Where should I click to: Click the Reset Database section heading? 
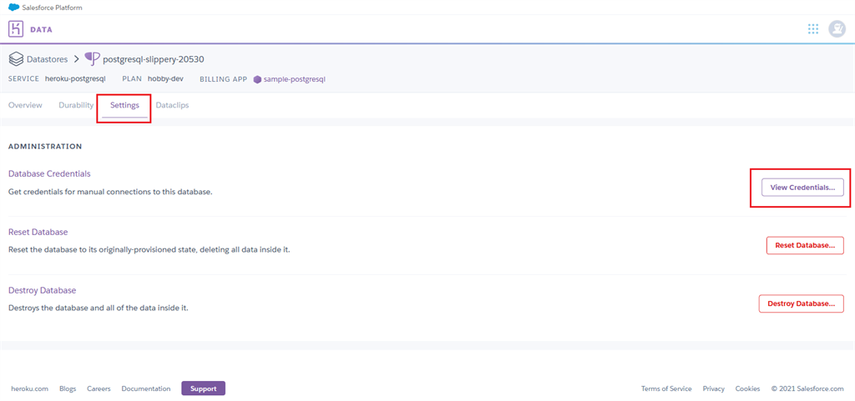coord(38,232)
